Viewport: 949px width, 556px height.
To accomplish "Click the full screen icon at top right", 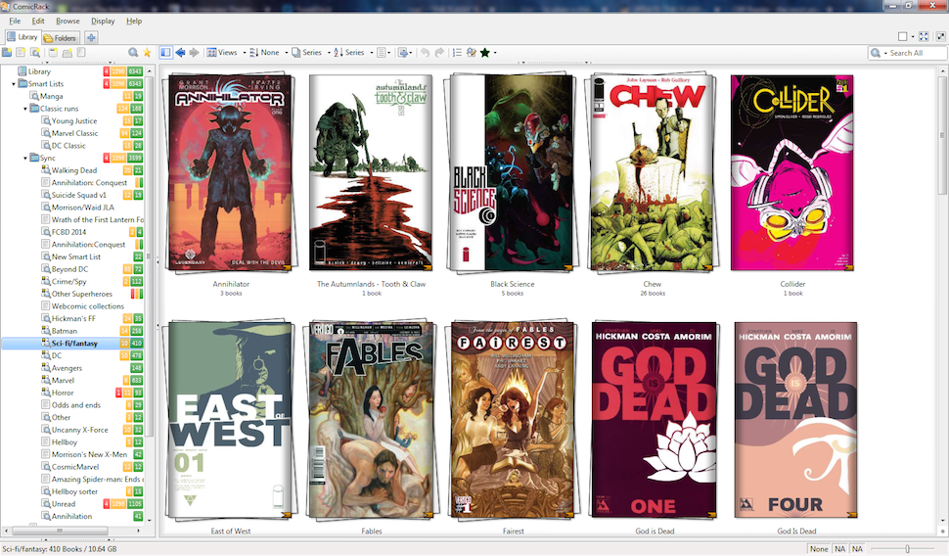I will (x=924, y=37).
